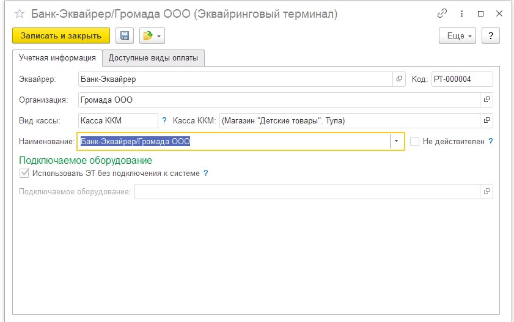Click the copy link chain icon
Screen dimensions: 514x322
442,13
